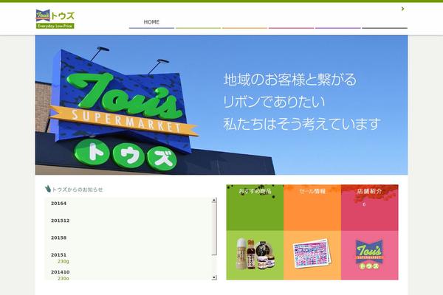Click the bottled products thumbnail image
The height and width of the screenshot is (295, 443).
tap(256, 254)
